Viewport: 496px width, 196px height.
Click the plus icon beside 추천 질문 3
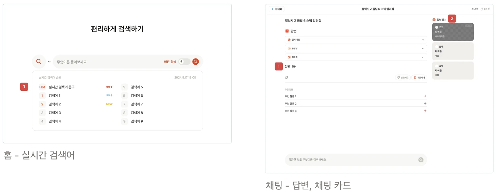425,111
